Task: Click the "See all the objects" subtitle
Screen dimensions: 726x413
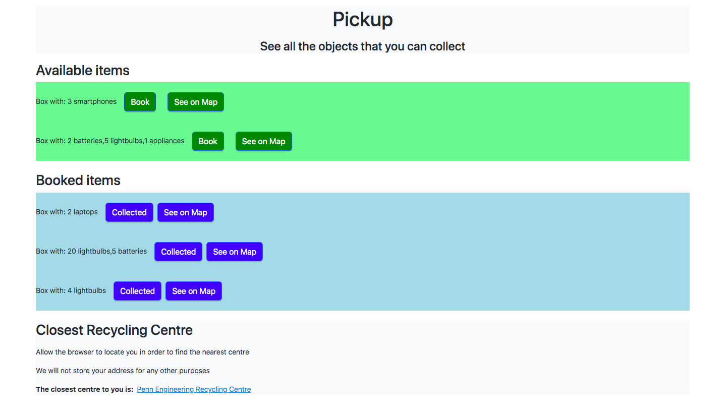Action: point(362,46)
